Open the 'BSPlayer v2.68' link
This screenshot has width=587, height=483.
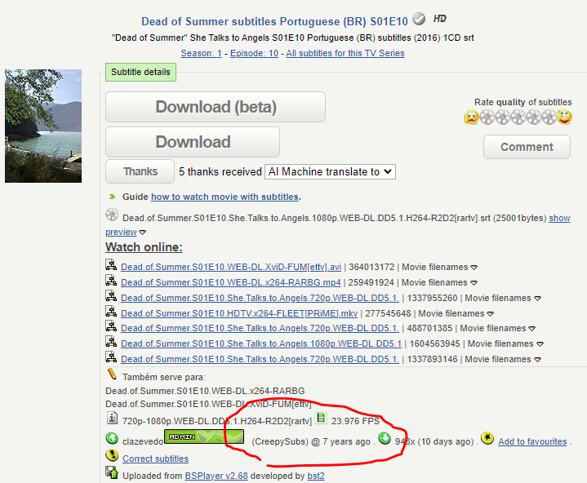tap(216, 476)
